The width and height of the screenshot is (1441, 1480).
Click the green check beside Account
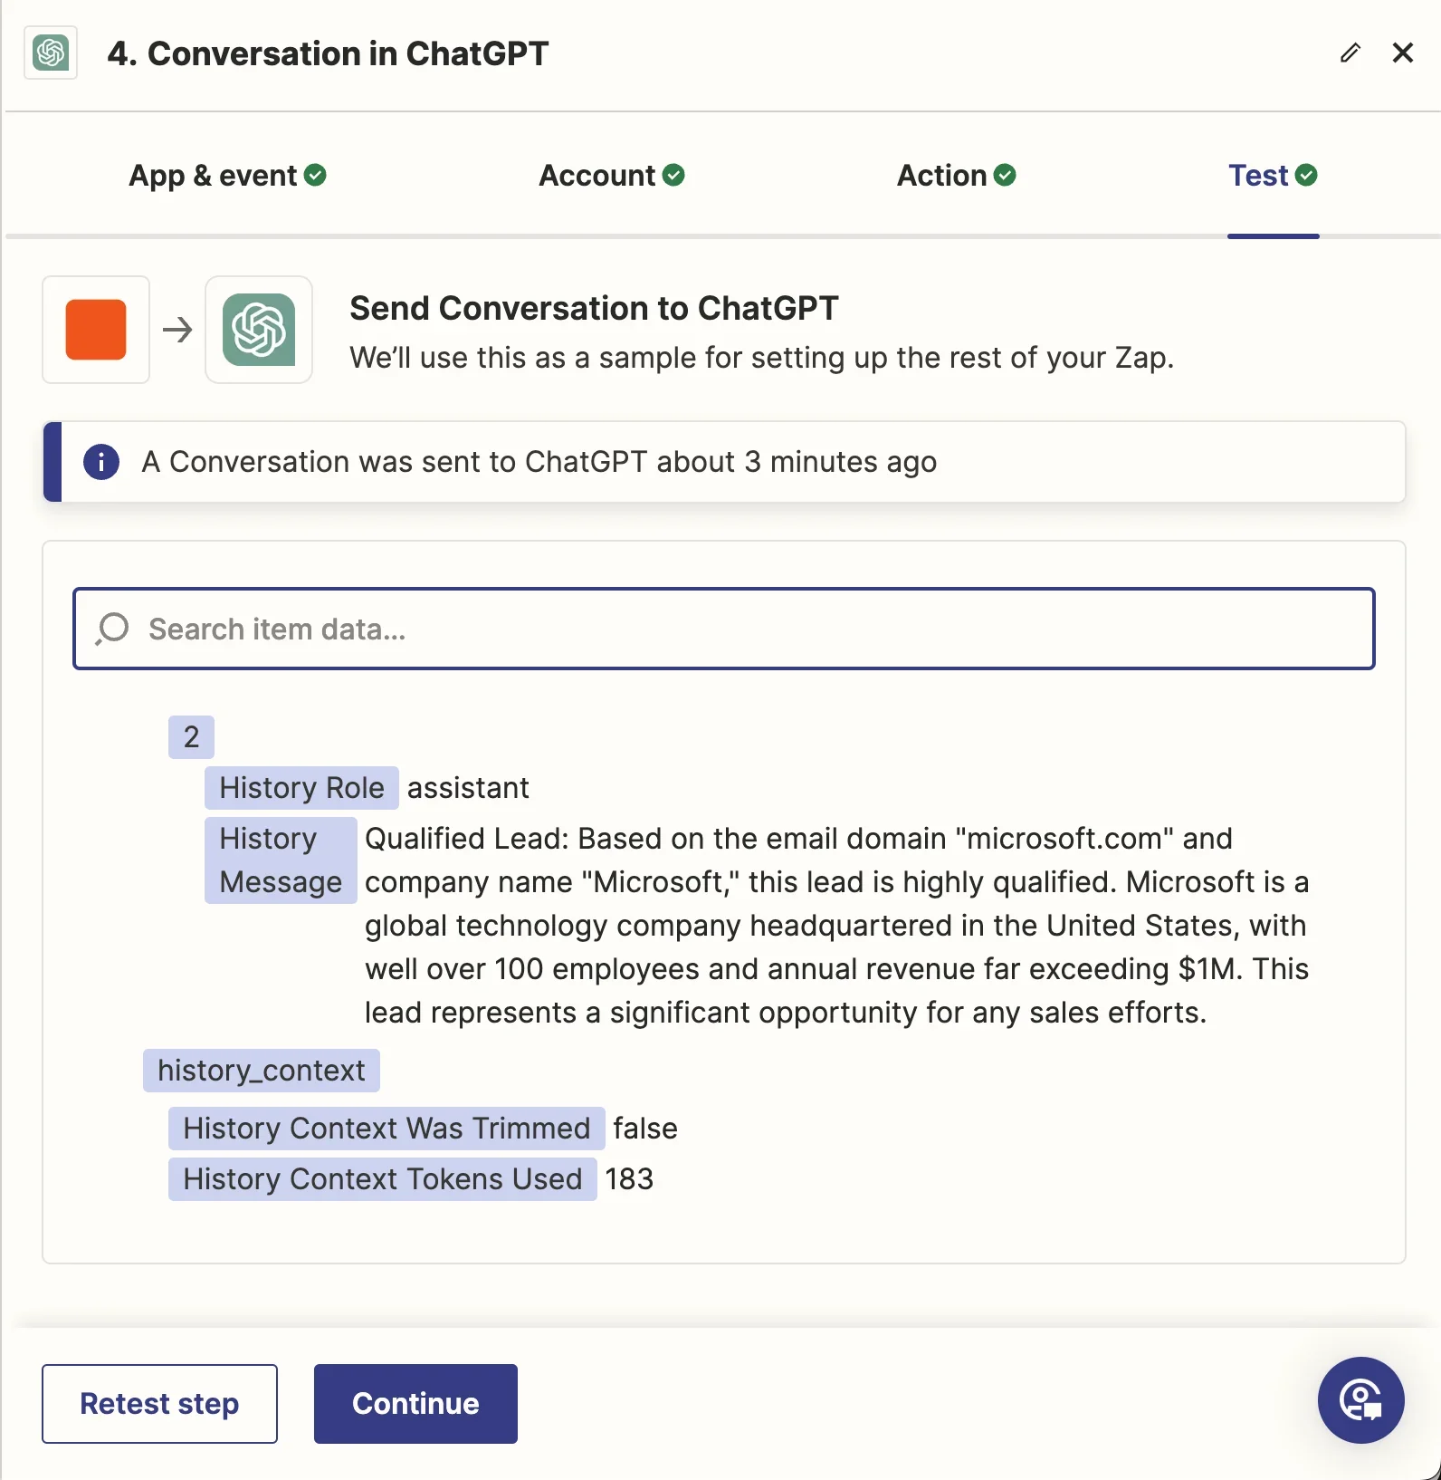click(x=673, y=175)
